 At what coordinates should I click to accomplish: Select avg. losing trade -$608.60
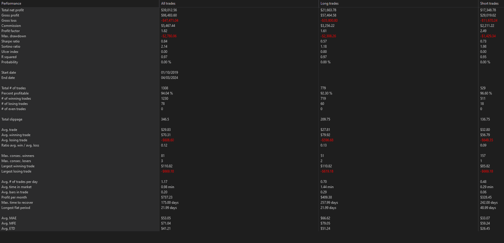coord(168,140)
